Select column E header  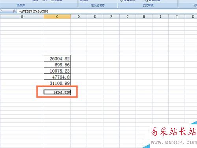coord(95,17)
